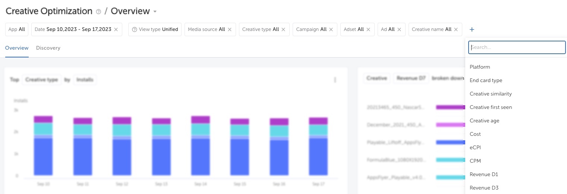The image size is (567, 194).
Task: Open the View type Unified selector
Action: (x=155, y=29)
